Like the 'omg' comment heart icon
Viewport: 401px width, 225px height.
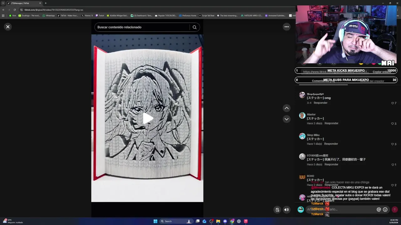click(x=393, y=103)
